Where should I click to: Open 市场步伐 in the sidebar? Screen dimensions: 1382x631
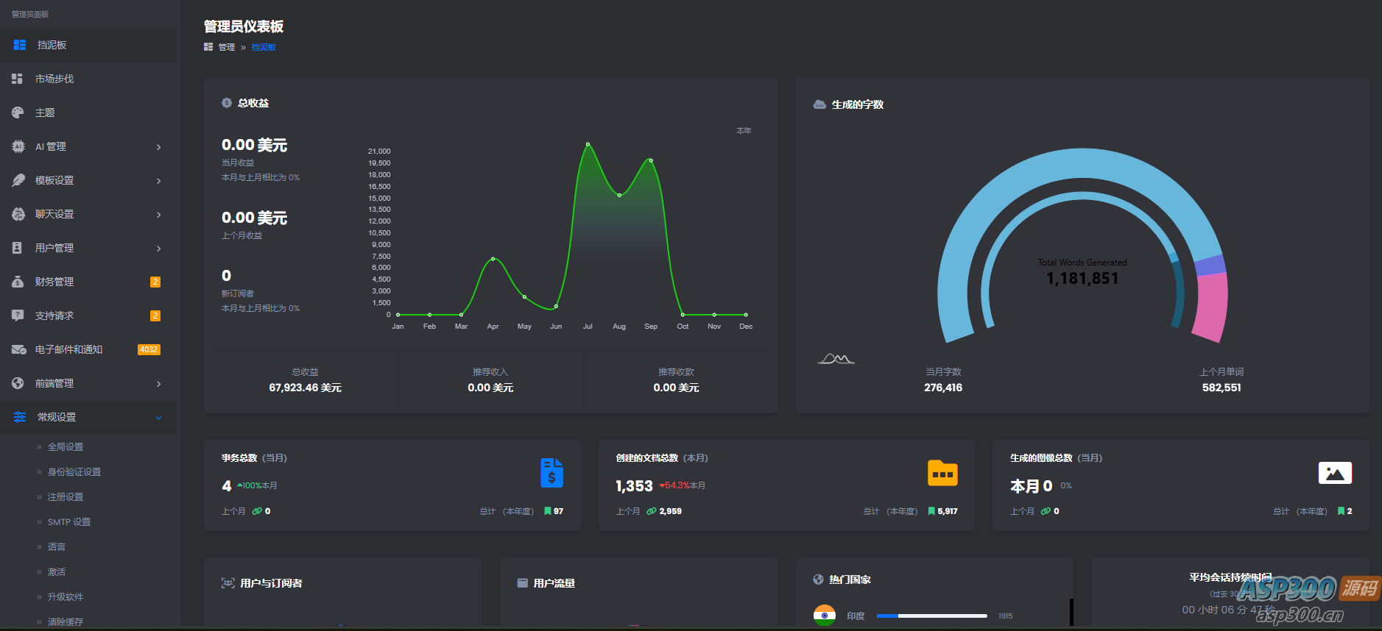pos(54,79)
